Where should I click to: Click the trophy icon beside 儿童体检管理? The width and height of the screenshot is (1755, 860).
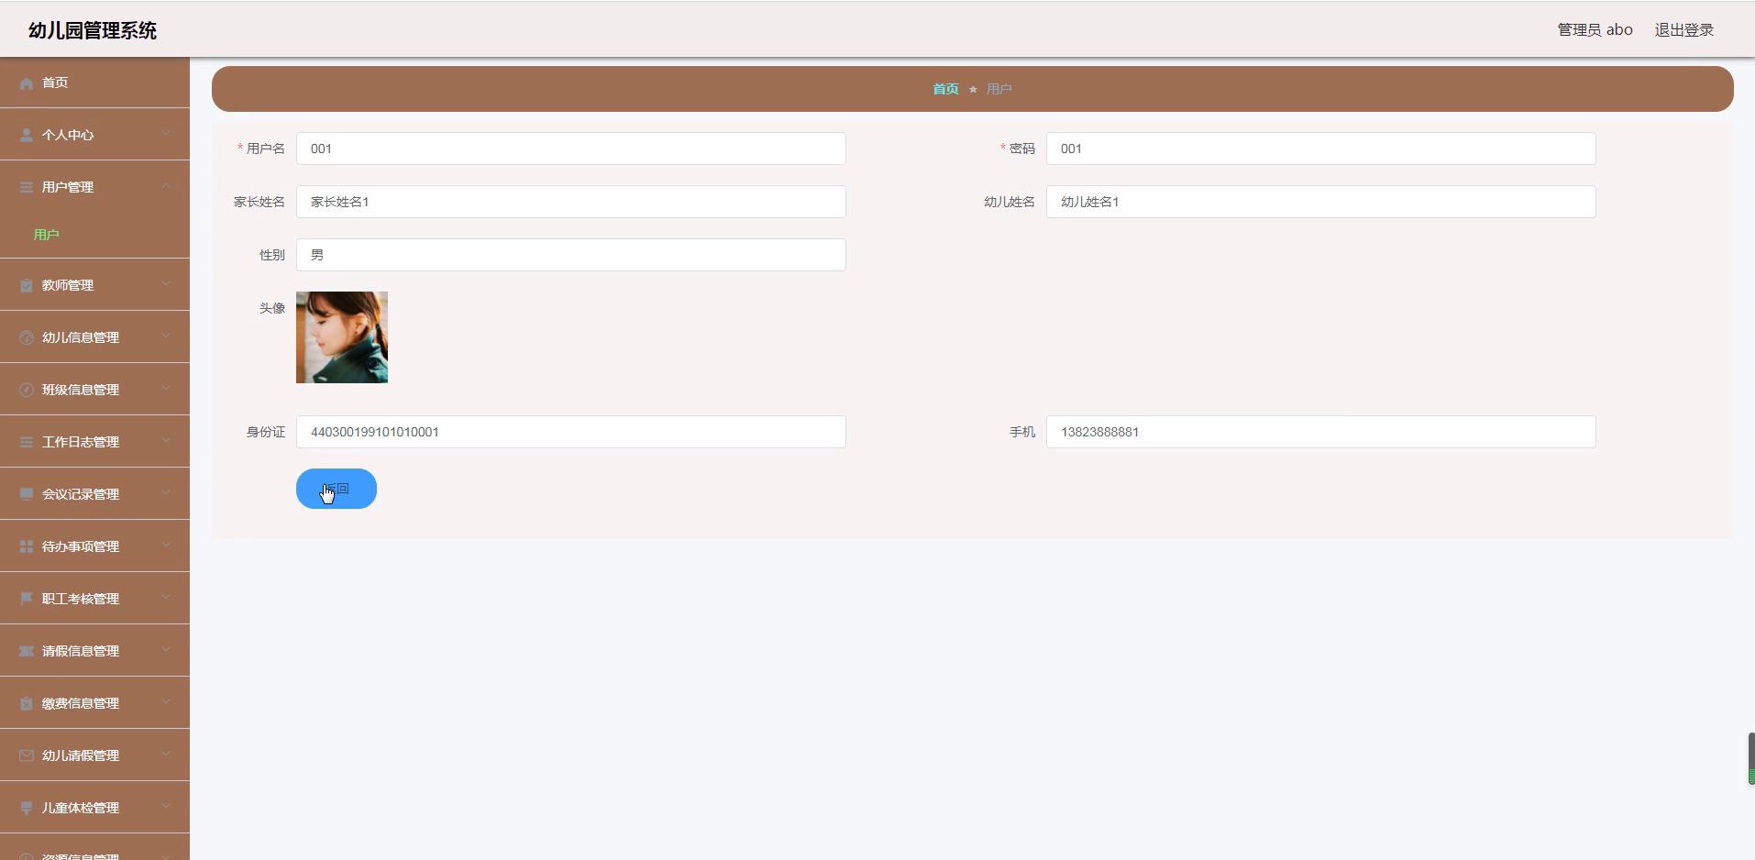pyautogui.click(x=27, y=809)
